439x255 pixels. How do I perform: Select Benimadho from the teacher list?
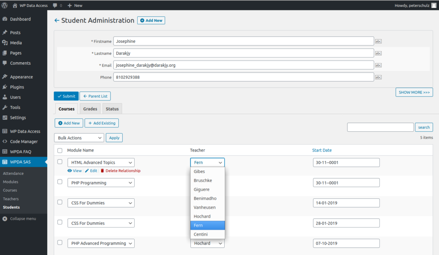click(207, 198)
